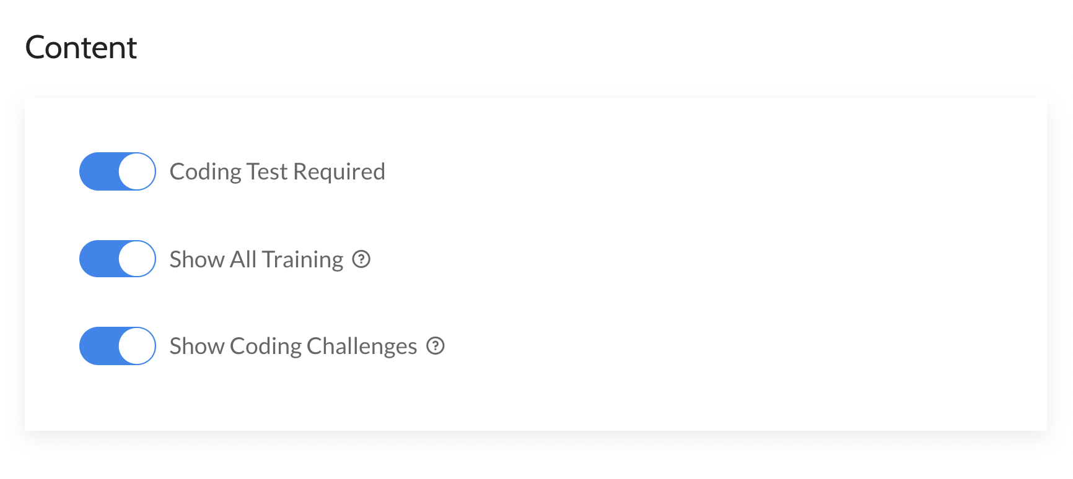The image size is (1073, 479).
Task: Click the word Challenges in third option
Action: pyautogui.click(x=362, y=346)
